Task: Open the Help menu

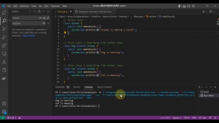Action: click(64, 6)
